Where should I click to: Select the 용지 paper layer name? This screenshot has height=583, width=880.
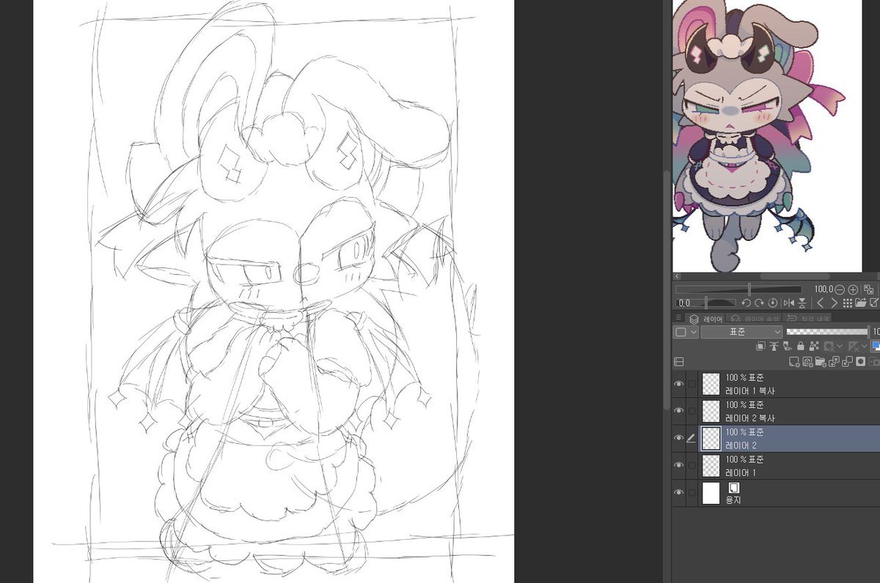click(x=733, y=500)
